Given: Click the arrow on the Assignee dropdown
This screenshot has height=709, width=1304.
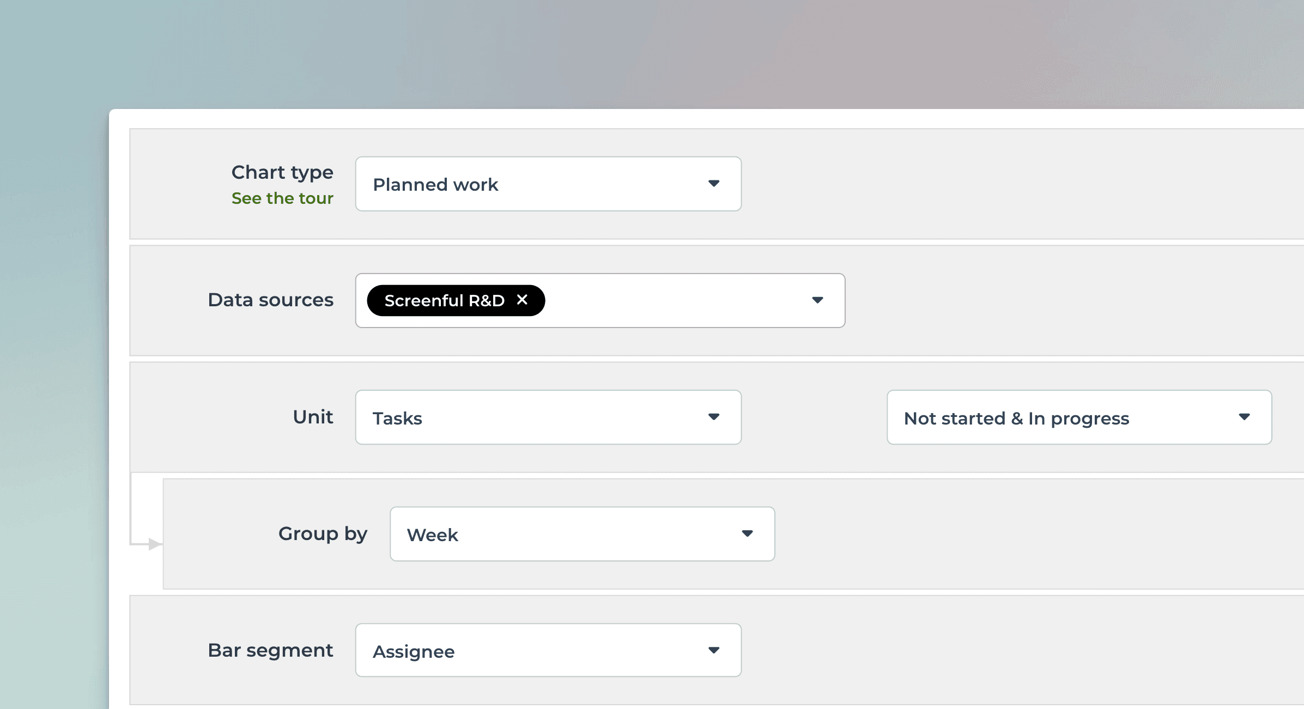Looking at the screenshot, I should pyautogui.click(x=714, y=650).
